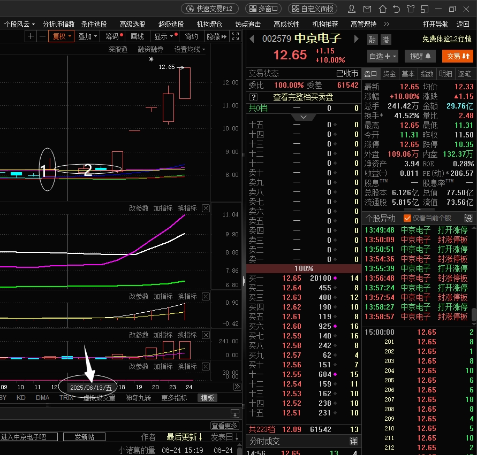Go to the home page icon
The height and width of the screenshot is (455, 477).
point(382,9)
